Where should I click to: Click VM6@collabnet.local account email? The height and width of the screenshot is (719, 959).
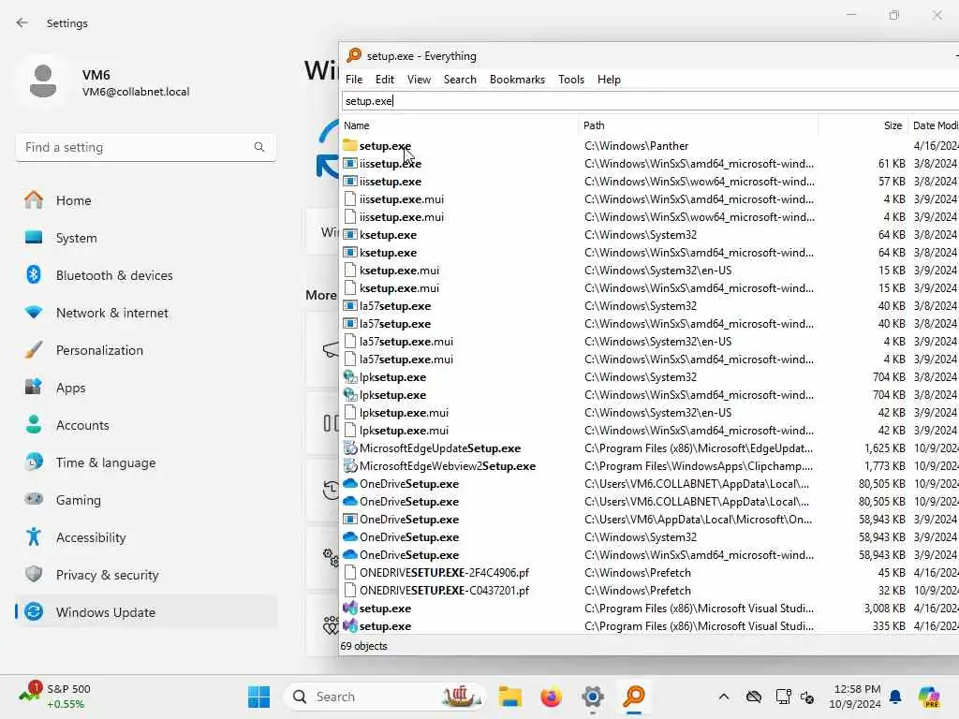click(x=136, y=92)
